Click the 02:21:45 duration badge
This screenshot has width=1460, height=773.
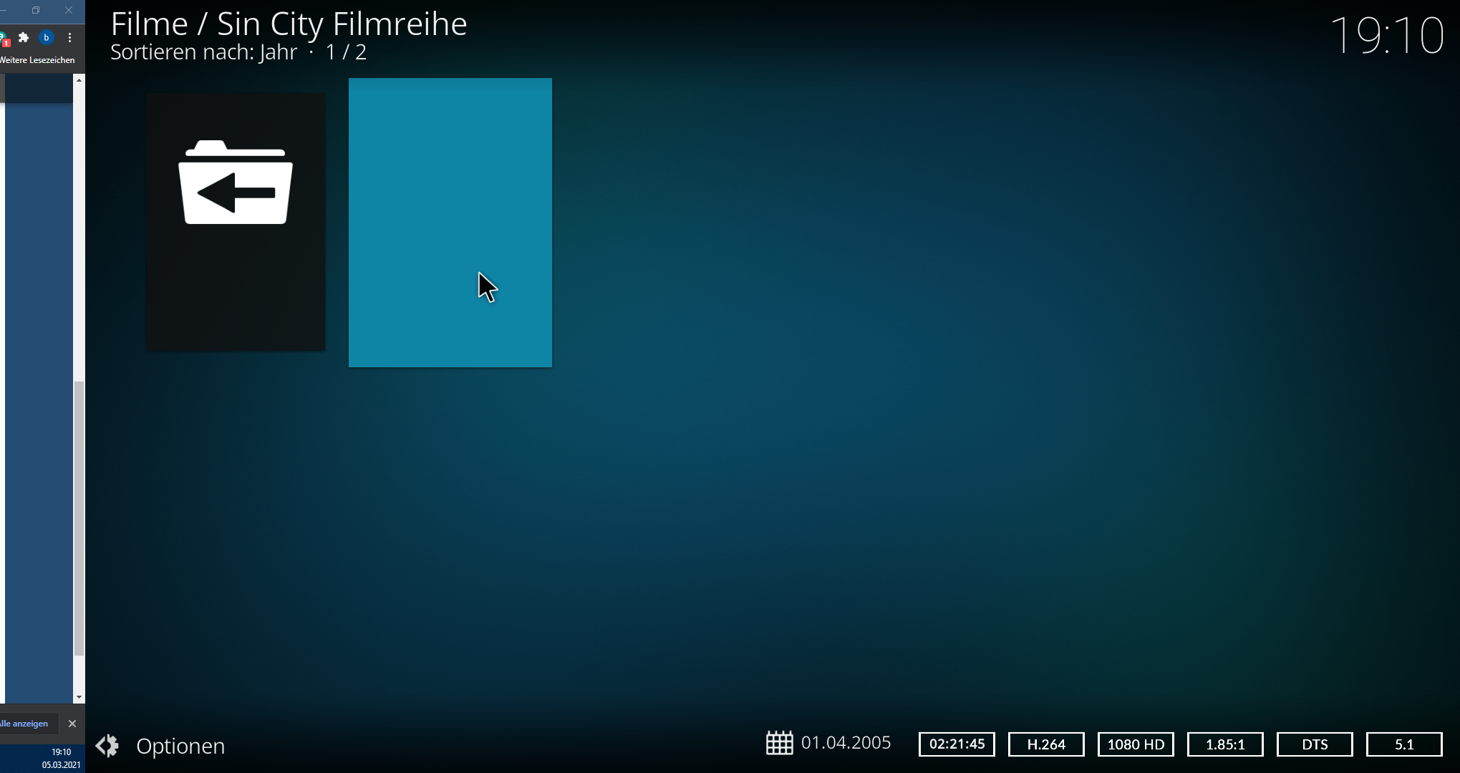(x=957, y=744)
